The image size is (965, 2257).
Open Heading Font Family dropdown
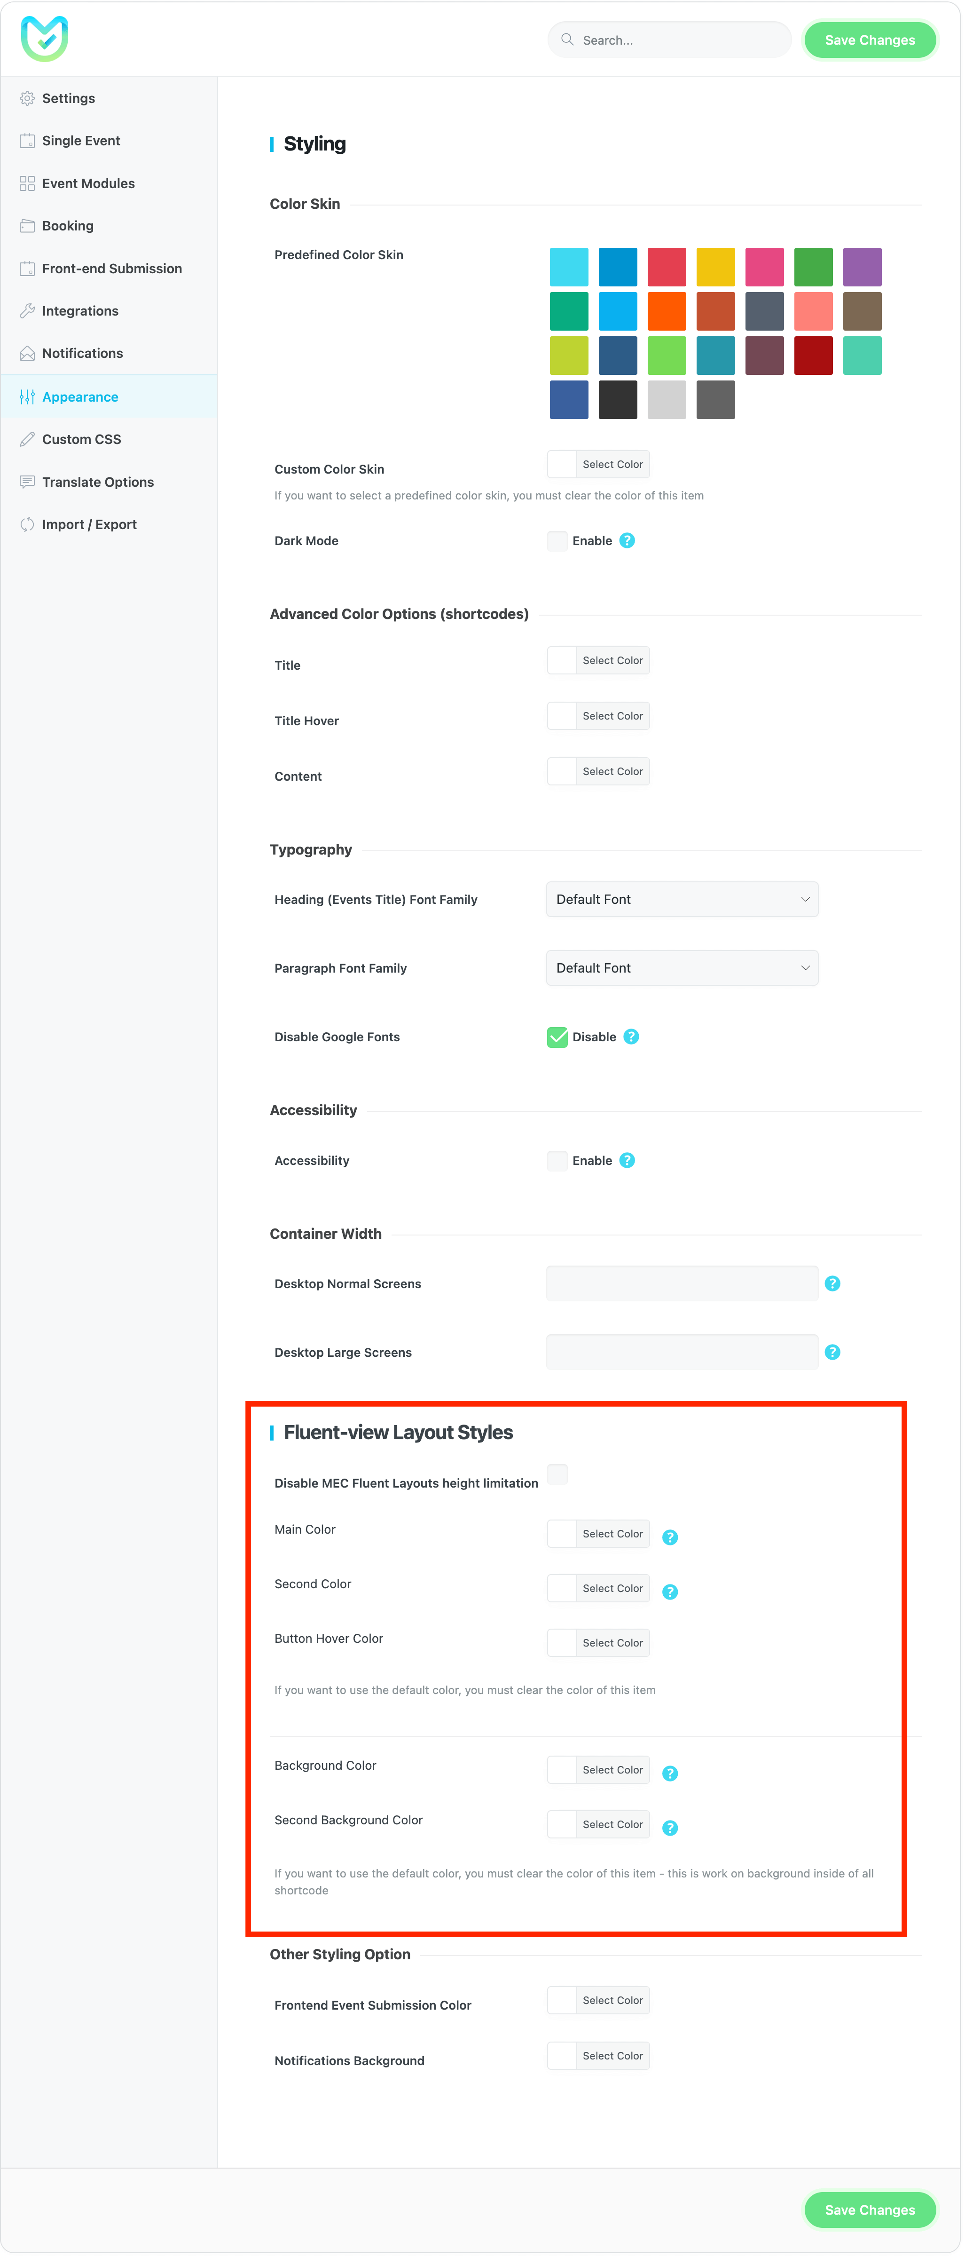click(x=681, y=899)
